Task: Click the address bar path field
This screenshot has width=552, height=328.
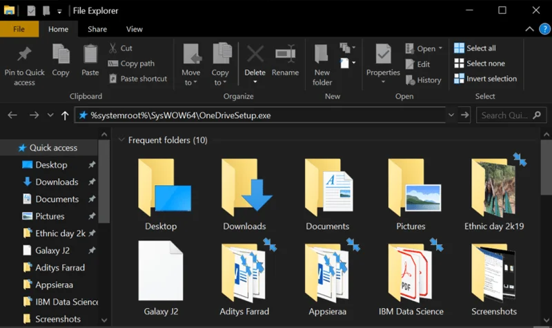Action: (260, 115)
